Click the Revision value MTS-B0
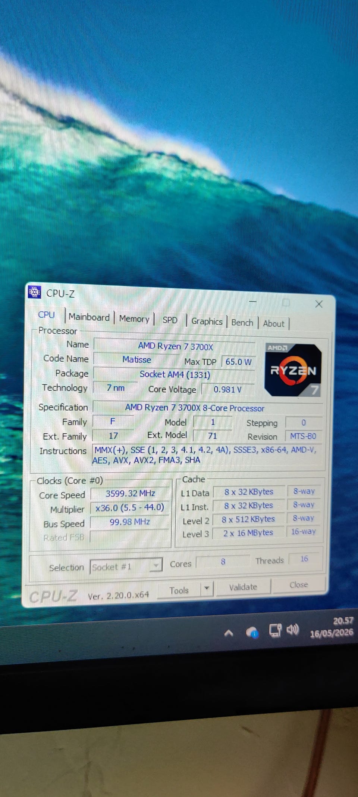This screenshot has height=797, width=358. click(303, 436)
